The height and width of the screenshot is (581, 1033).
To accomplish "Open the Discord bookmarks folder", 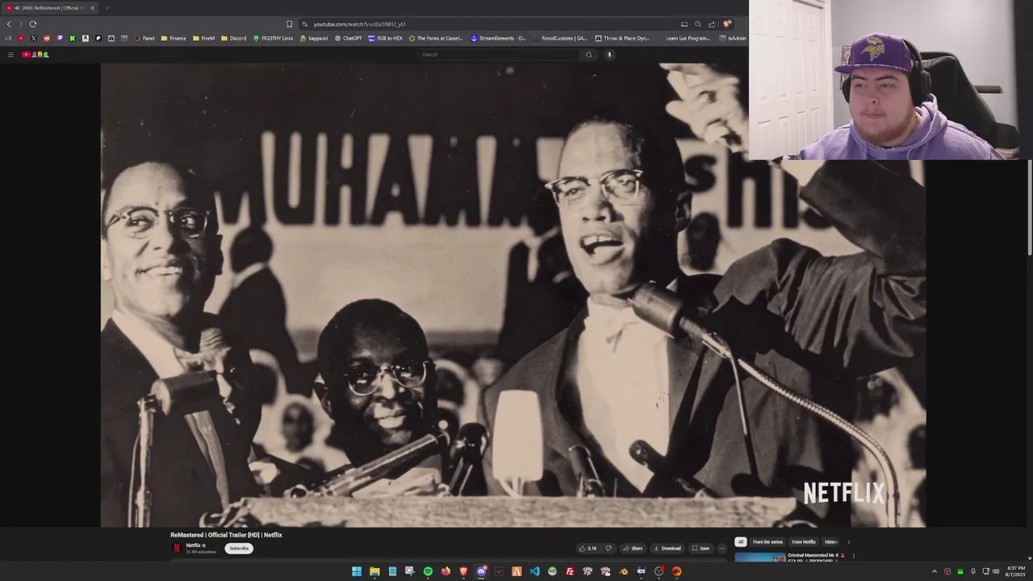I will [x=234, y=38].
